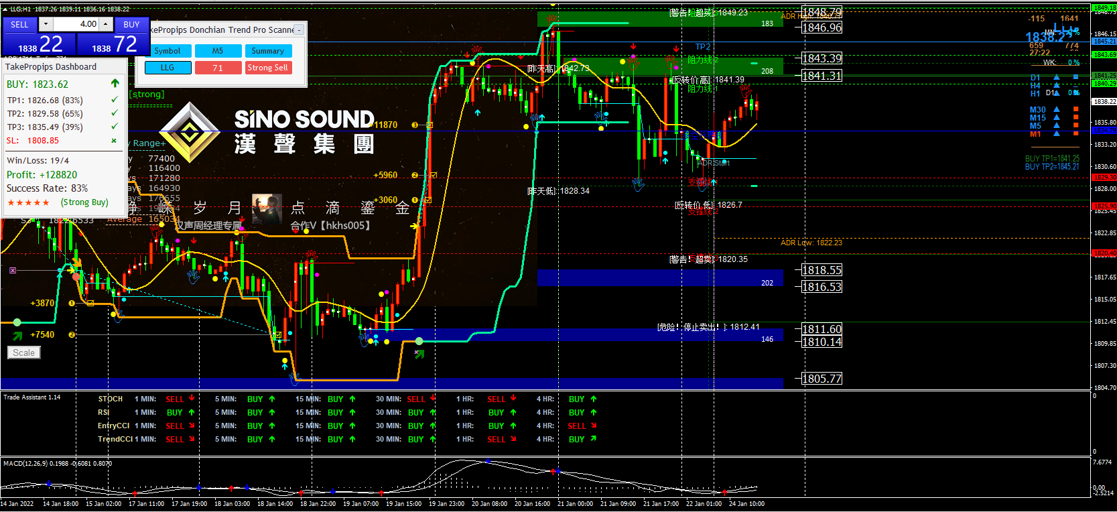Click the five-star rating in TakePropips Dashboard

[28, 202]
